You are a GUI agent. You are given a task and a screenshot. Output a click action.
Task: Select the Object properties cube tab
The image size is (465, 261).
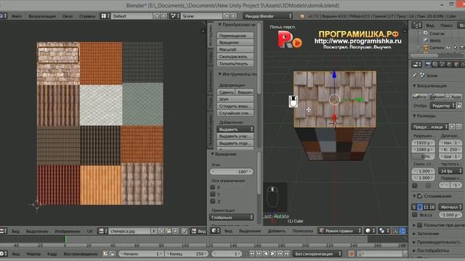[x=456, y=65]
